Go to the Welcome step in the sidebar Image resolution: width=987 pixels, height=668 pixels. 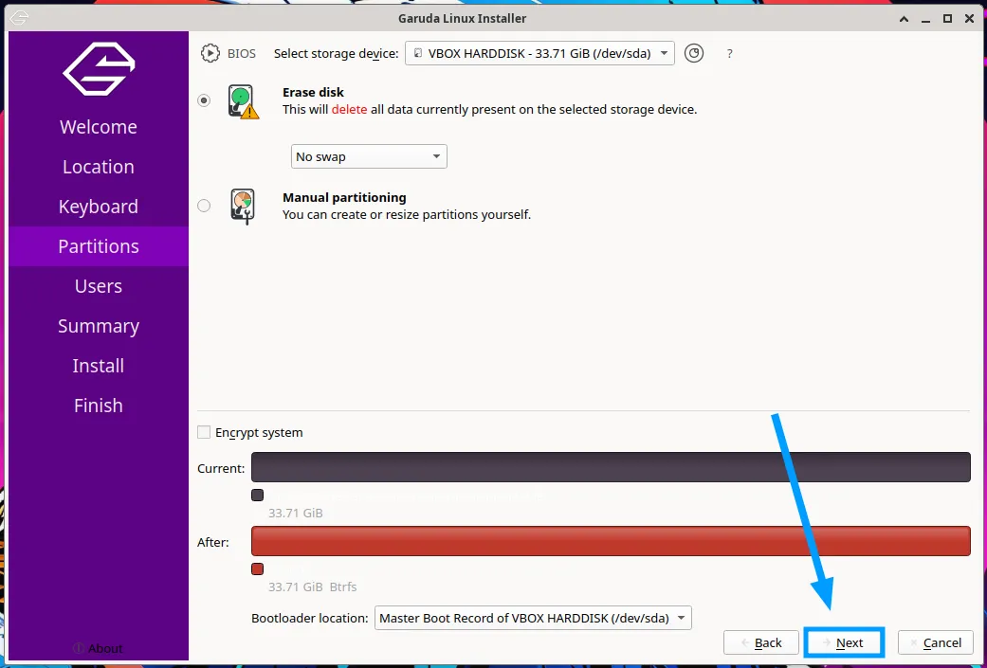pyautogui.click(x=99, y=127)
